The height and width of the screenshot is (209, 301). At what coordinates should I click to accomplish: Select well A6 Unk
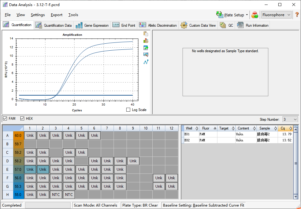[x=94, y=135]
